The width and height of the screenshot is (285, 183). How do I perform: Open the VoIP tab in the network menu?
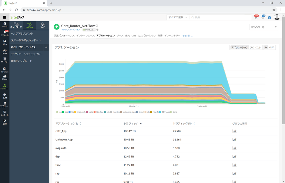[x=43, y=25]
